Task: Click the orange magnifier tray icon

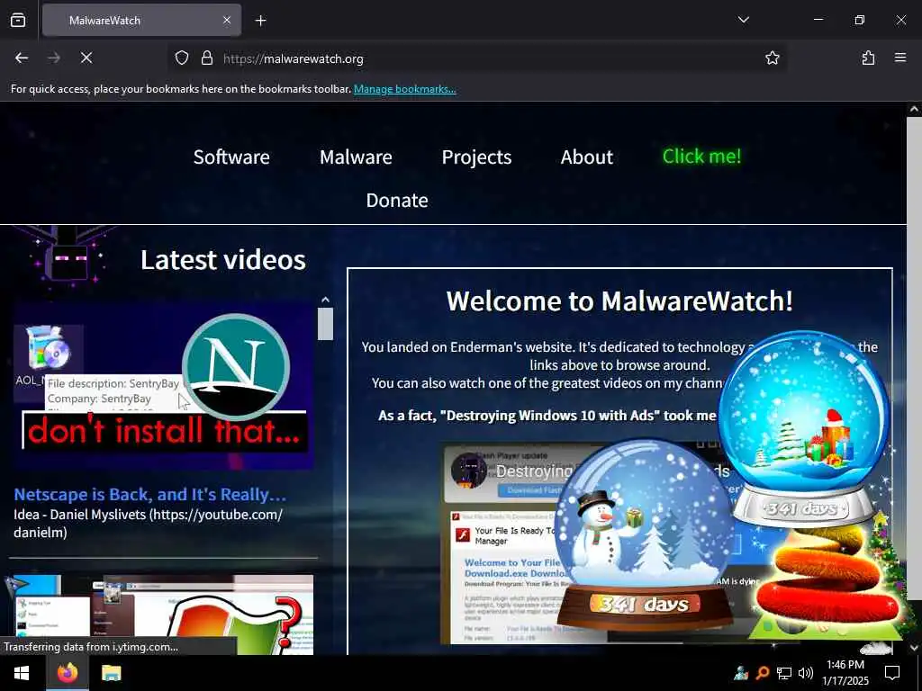Action: [762, 673]
